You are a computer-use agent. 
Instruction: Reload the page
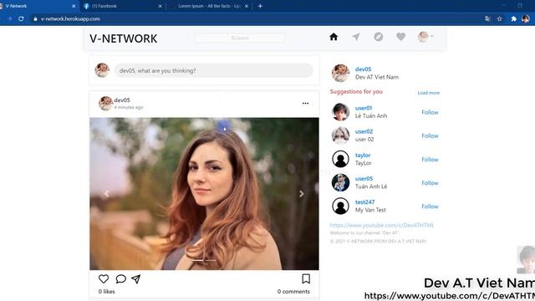coord(21,18)
